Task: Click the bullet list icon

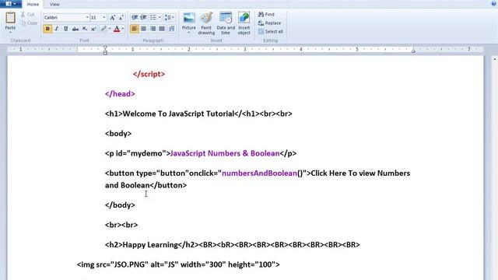Action: point(153,17)
